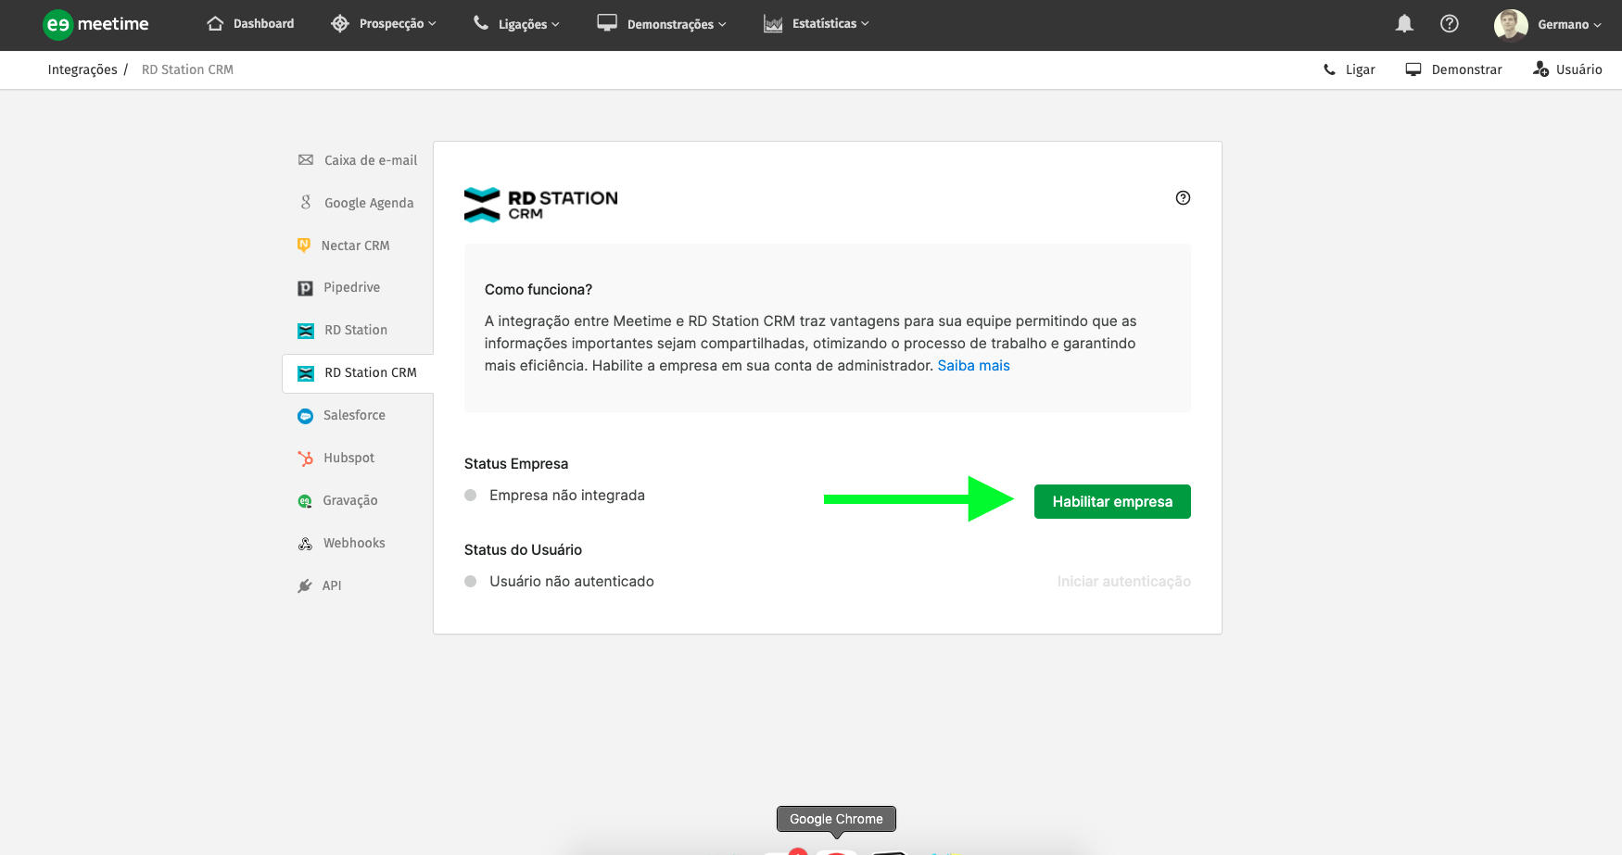Open the Saiba mais link
Image resolution: width=1622 pixels, height=855 pixels.
[x=973, y=366]
